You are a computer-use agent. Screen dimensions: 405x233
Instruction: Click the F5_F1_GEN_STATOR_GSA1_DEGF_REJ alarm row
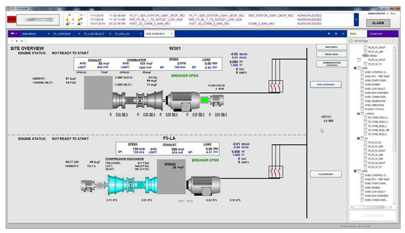[206, 16]
